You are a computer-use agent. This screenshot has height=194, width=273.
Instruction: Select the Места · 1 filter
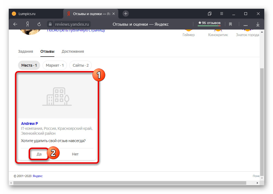pos(29,65)
